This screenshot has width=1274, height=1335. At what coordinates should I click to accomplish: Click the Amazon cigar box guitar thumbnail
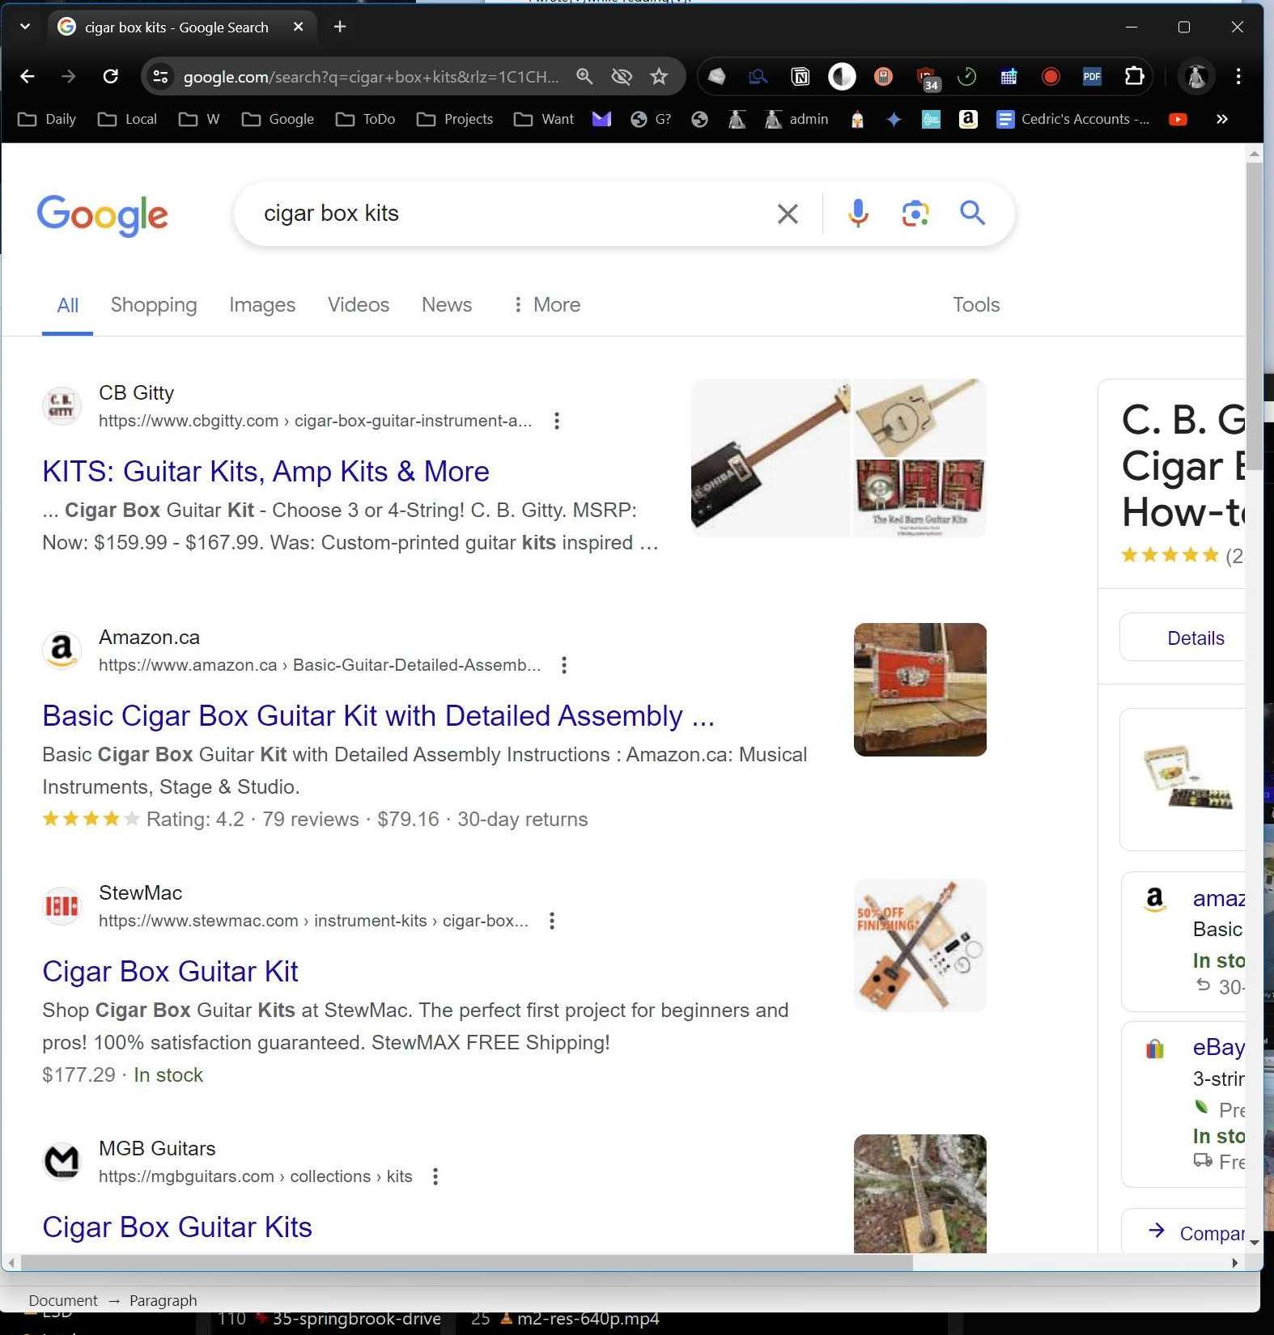[x=919, y=689]
